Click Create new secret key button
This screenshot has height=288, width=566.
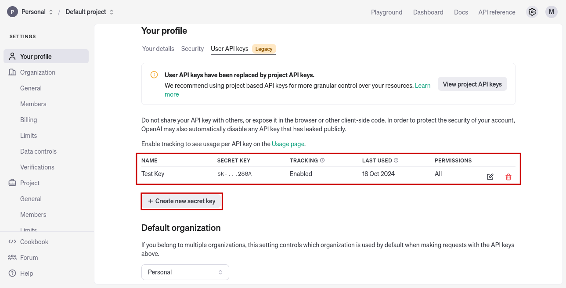coord(182,201)
